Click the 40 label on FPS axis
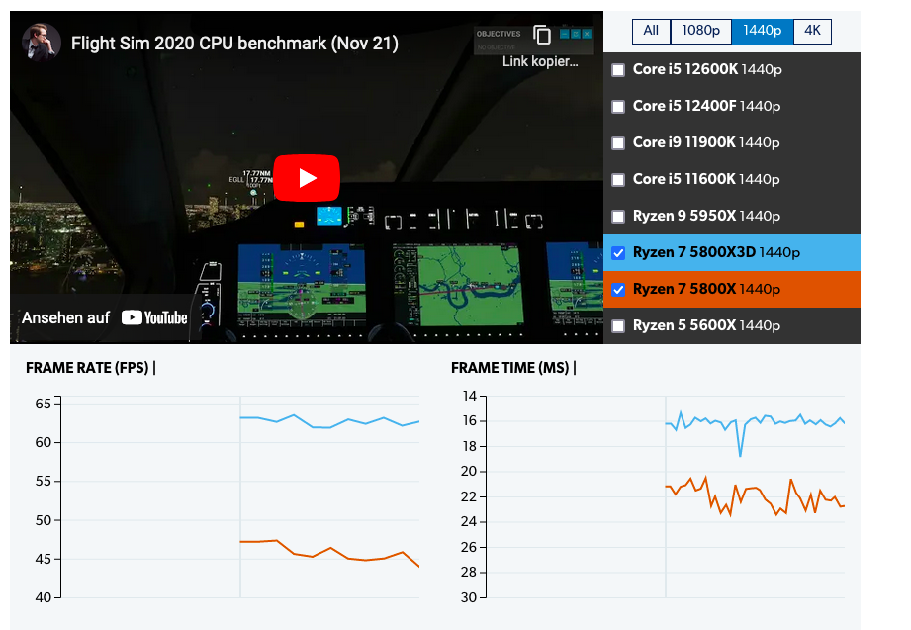 coord(43,597)
